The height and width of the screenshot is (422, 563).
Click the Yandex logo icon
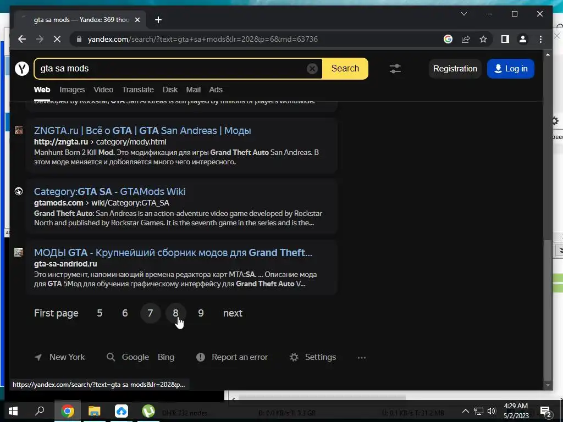(22, 69)
